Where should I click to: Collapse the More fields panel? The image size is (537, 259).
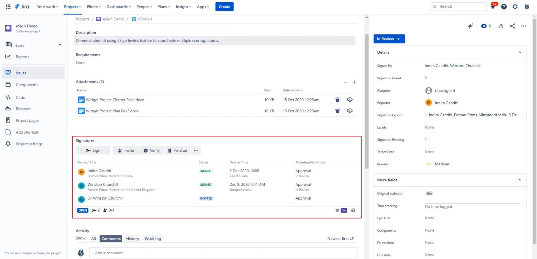[519, 180]
